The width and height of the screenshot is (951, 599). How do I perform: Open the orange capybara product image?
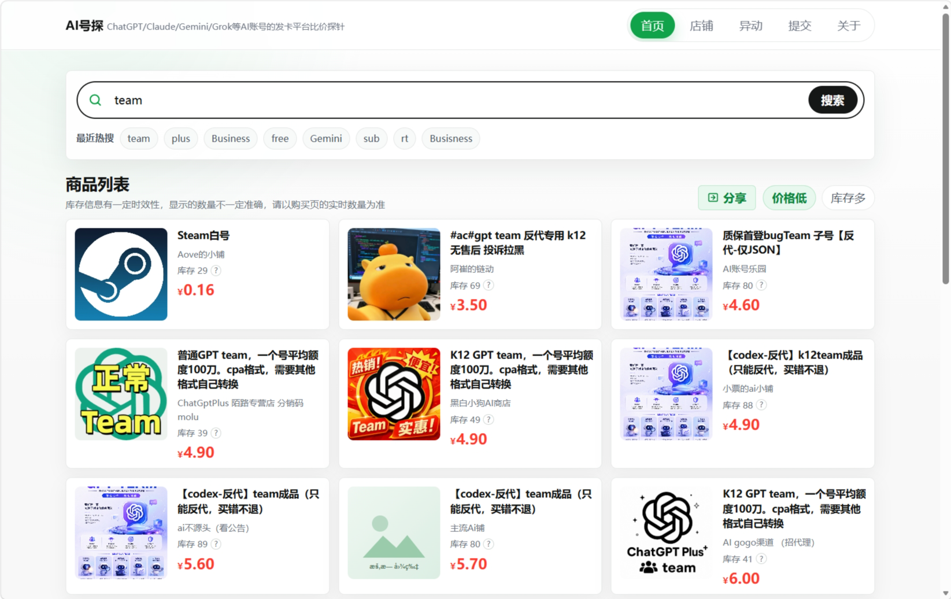point(394,274)
